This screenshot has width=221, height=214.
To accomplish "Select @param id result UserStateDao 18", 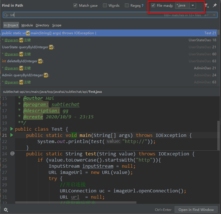I will coord(109,40).
